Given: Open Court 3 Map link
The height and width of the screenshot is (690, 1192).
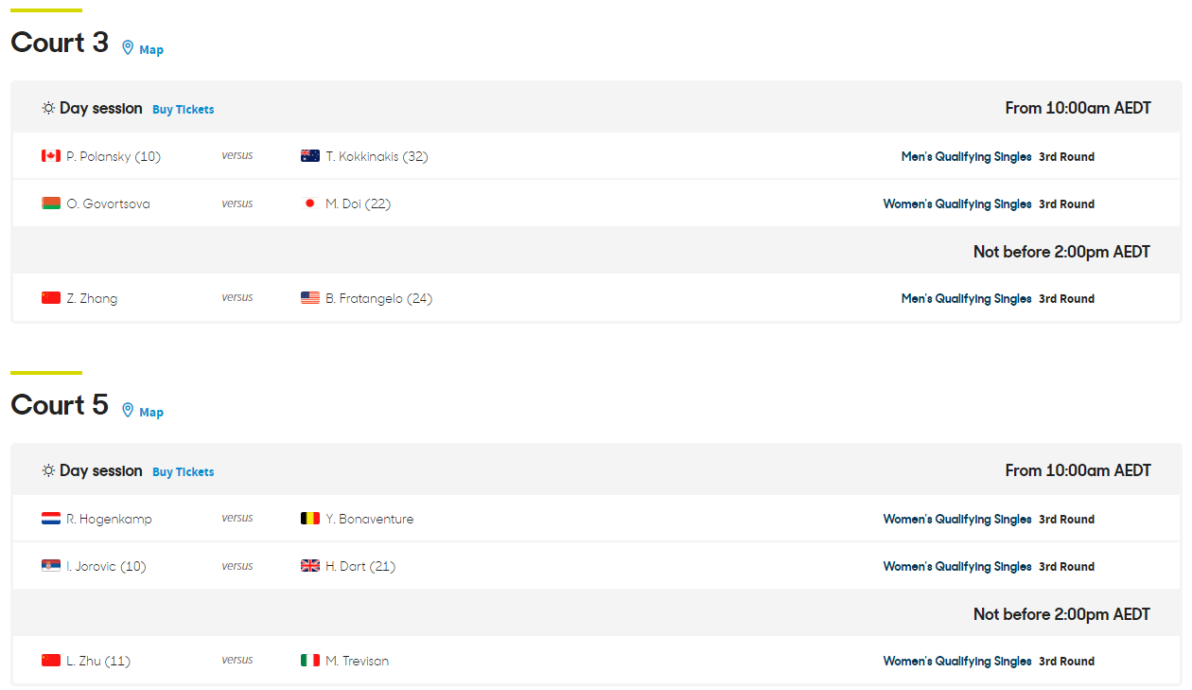Looking at the screenshot, I should click(x=151, y=50).
